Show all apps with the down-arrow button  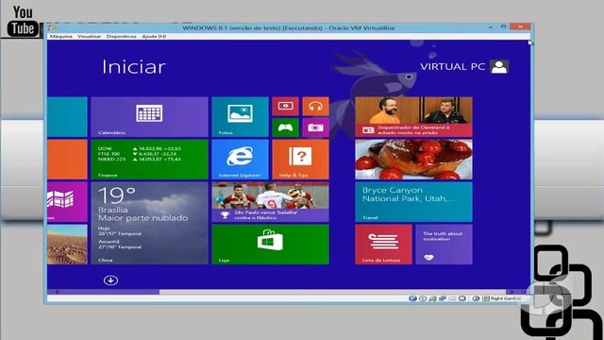[110, 280]
